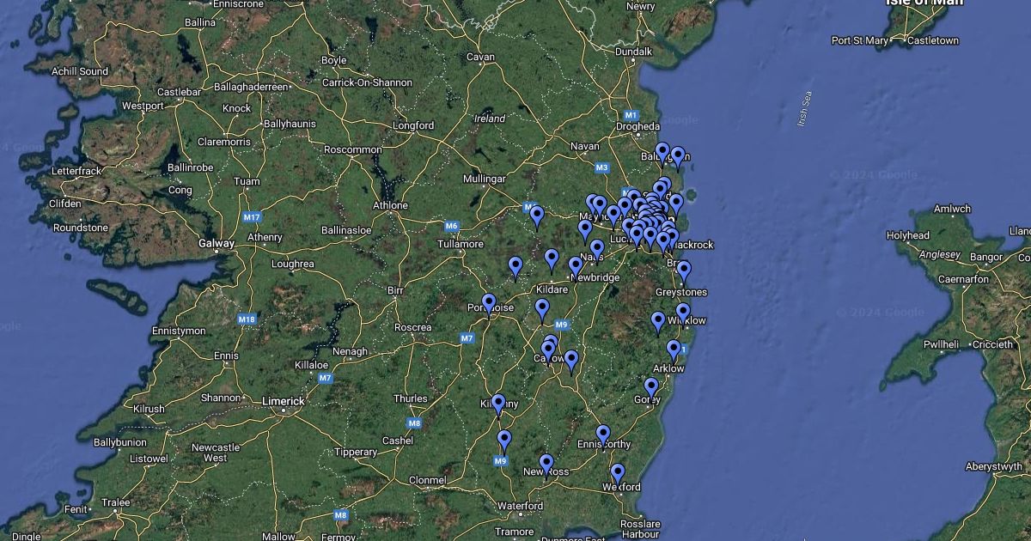Click the Tullamore label

[461, 244]
